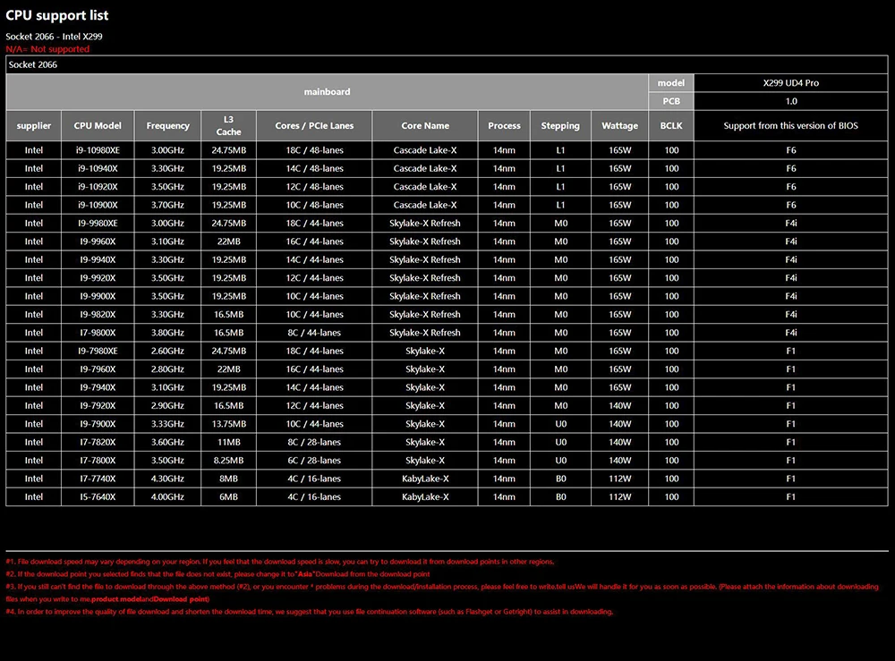
Task: Select the Core Name column header
Action: coord(425,126)
